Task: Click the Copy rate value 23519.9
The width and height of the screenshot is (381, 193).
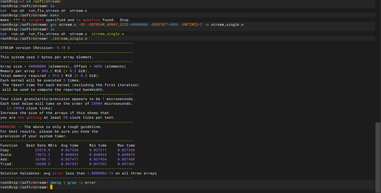Action: click(43, 150)
